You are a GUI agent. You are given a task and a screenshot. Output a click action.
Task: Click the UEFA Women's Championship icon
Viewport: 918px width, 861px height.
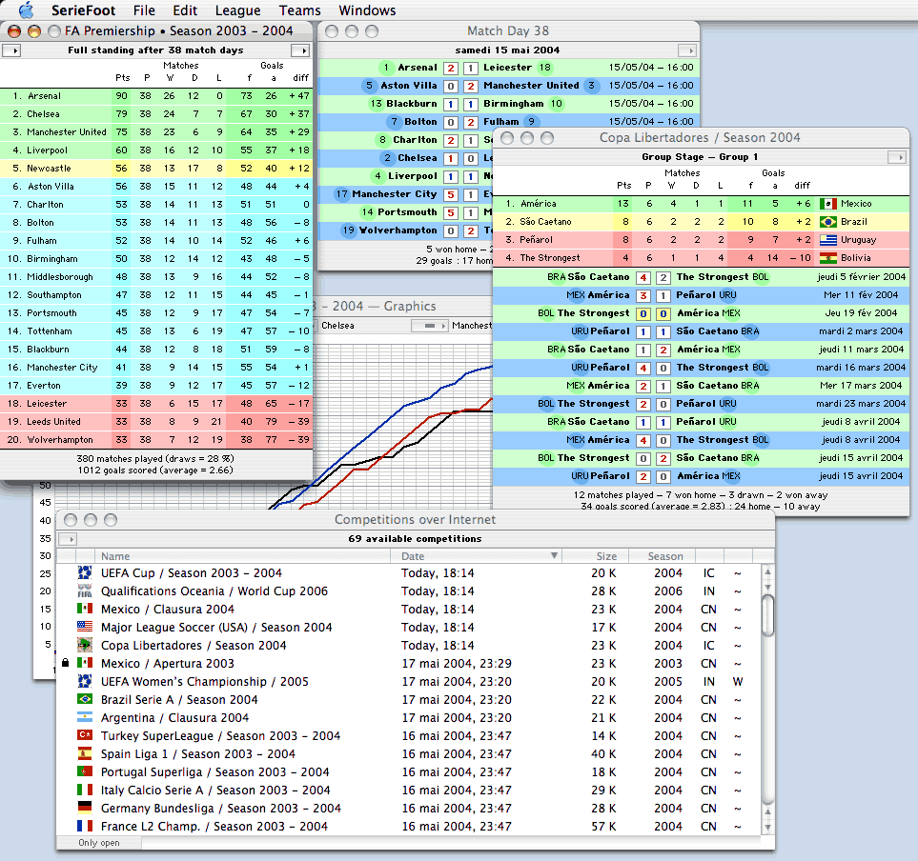[x=85, y=681]
